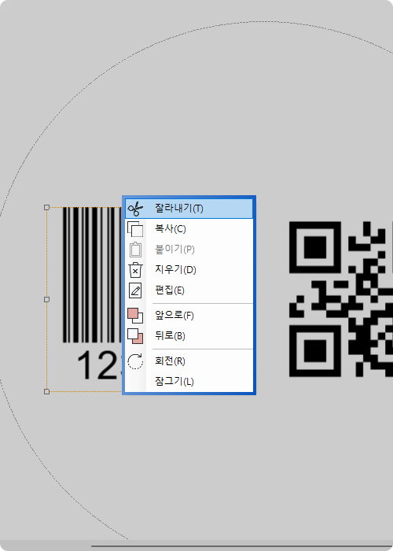
Task: Click the pencil Edit icon
Action: coord(135,290)
